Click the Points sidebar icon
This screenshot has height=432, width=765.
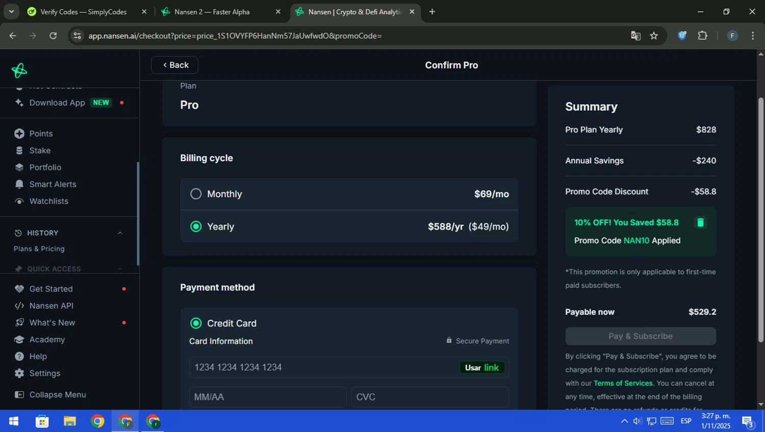pyautogui.click(x=19, y=134)
